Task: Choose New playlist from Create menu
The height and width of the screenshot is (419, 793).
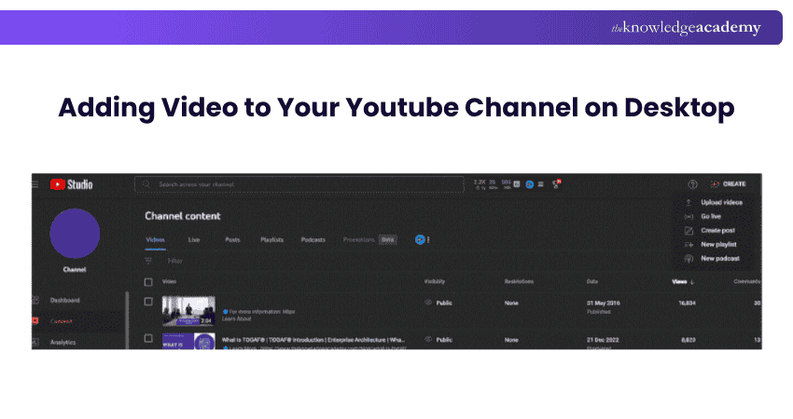Action: [x=718, y=244]
